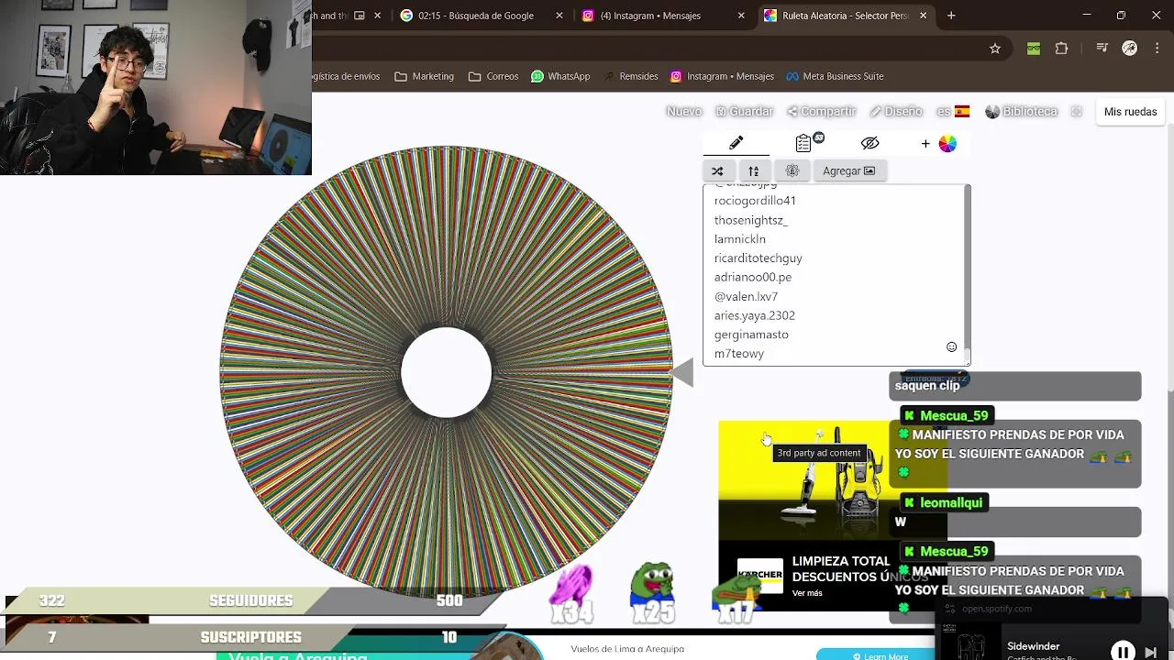
Task: Click the Kärcher logo in ad
Action: [760, 575]
